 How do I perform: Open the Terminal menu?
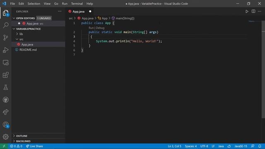[77, 4]
